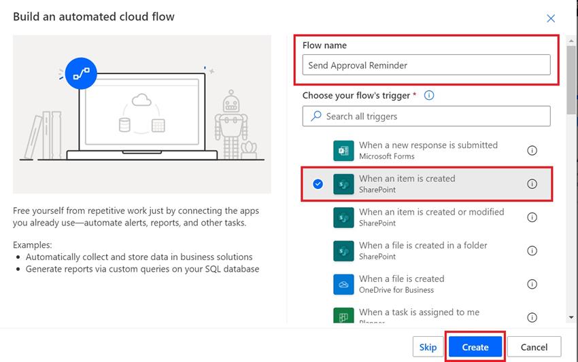Open info for 'When an item is created or modified'
The height and width of the screenshot is (362, 578).
point(532,217)
